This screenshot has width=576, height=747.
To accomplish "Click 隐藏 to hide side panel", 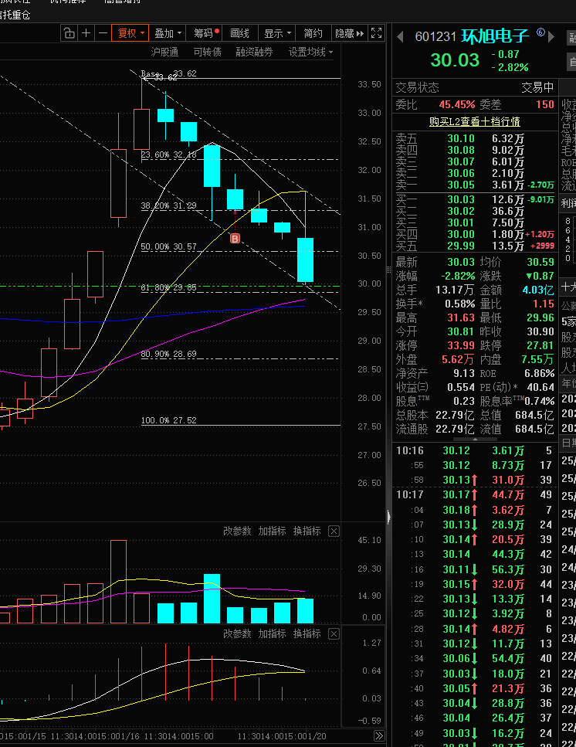I will coord(350,33).
